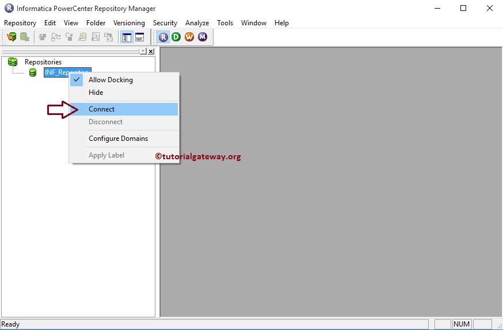Close the Repository Manager window
This screenshot has height=330, width=503.
click(x=490, y=8)
